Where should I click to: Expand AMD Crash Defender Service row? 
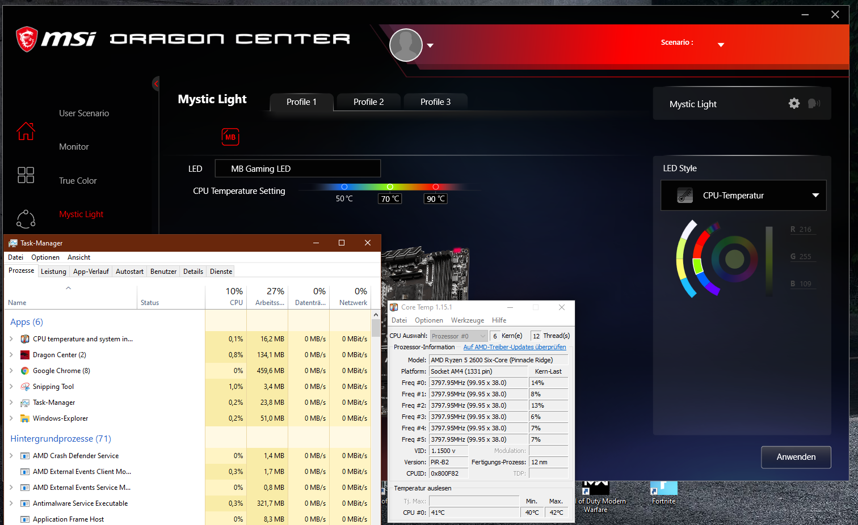(x=11, y=456)
